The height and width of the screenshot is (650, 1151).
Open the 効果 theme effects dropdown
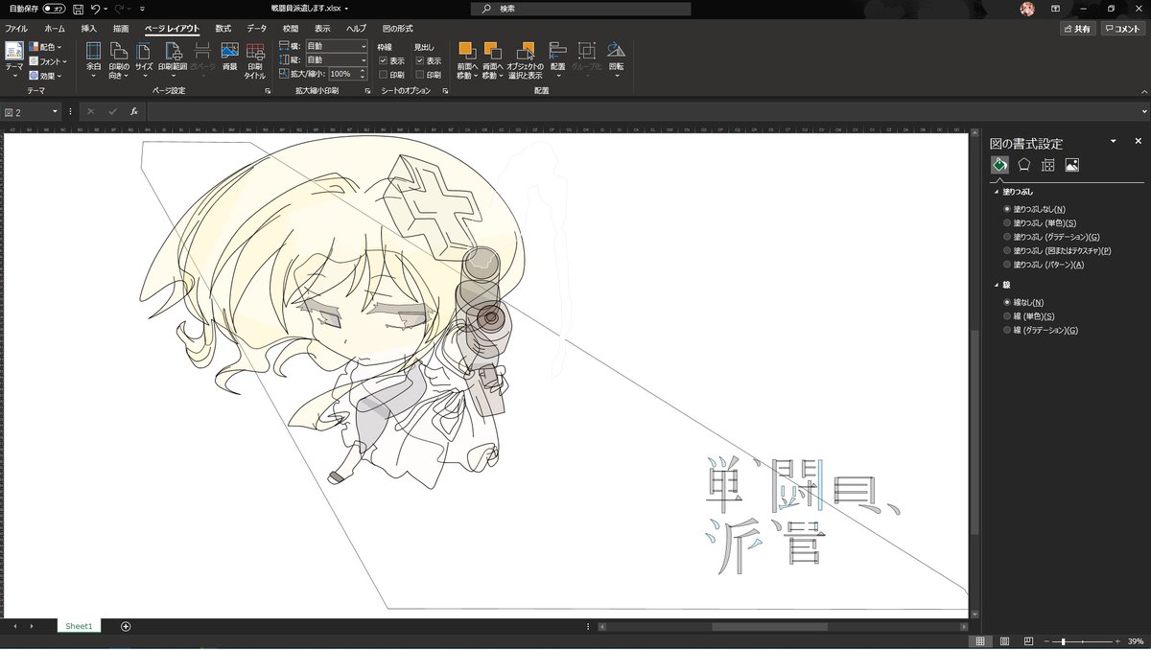[x=45, y=76]
